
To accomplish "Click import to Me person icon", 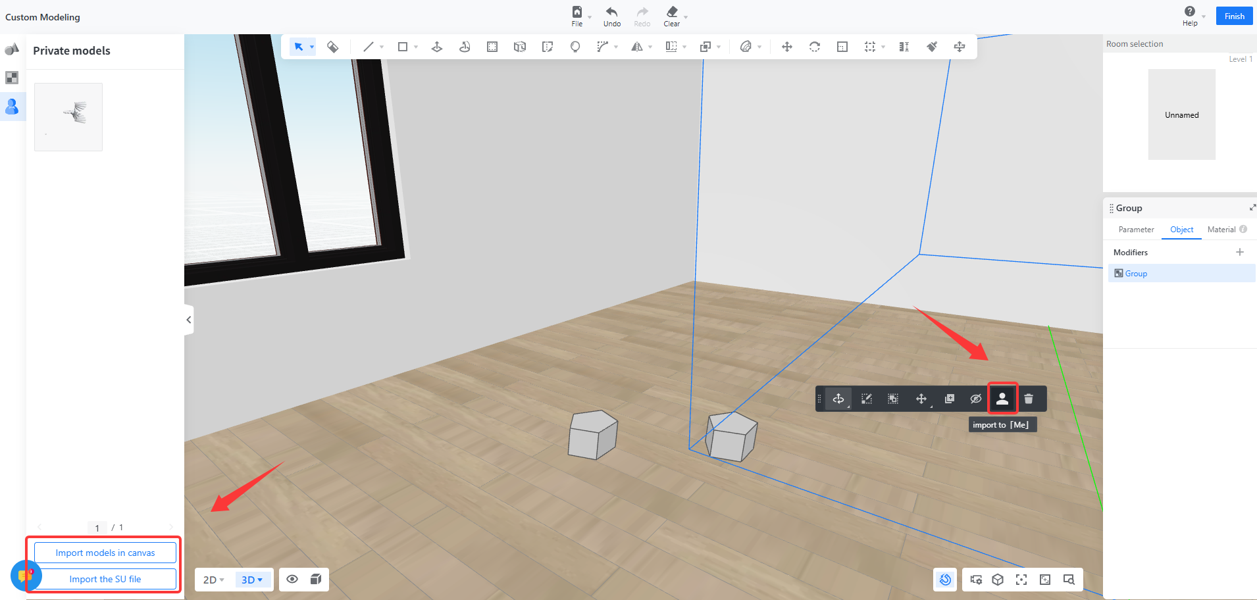I will pyautogui.click(x=1002, y=399).
